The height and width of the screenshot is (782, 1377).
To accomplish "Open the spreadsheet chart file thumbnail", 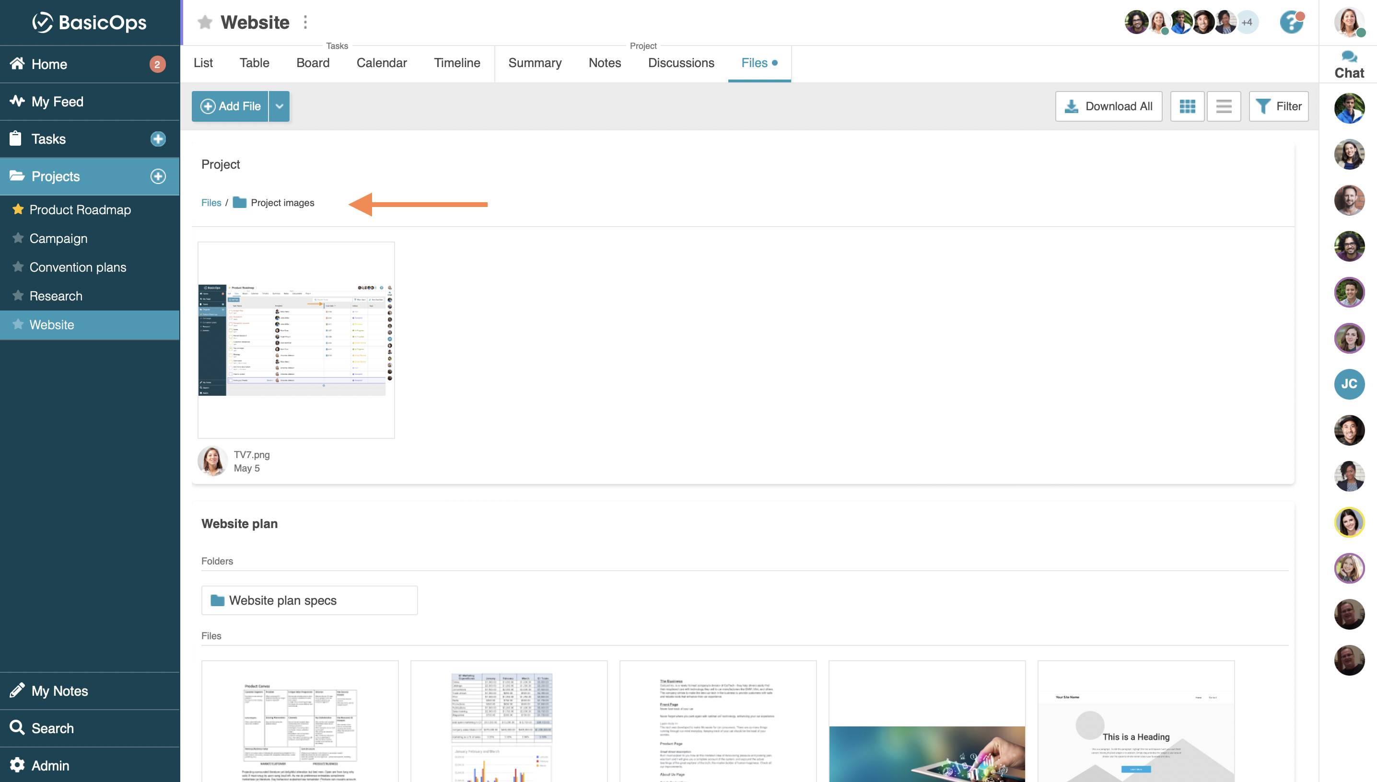I will (509, 721).
